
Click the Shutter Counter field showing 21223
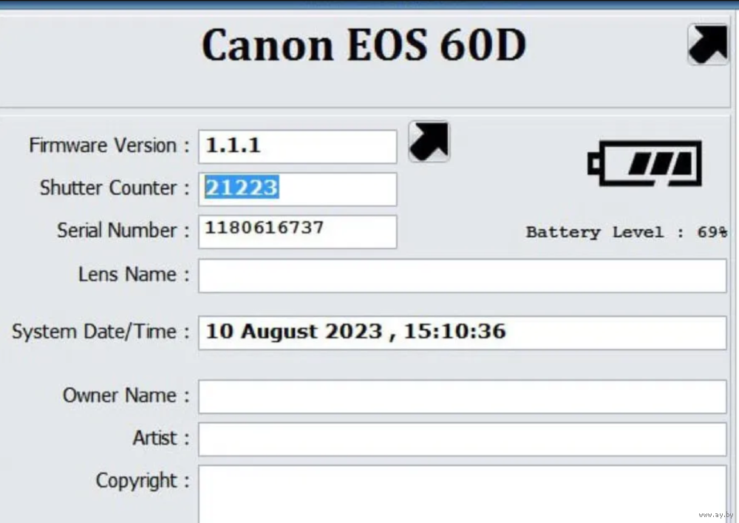[x=297, y=189]
